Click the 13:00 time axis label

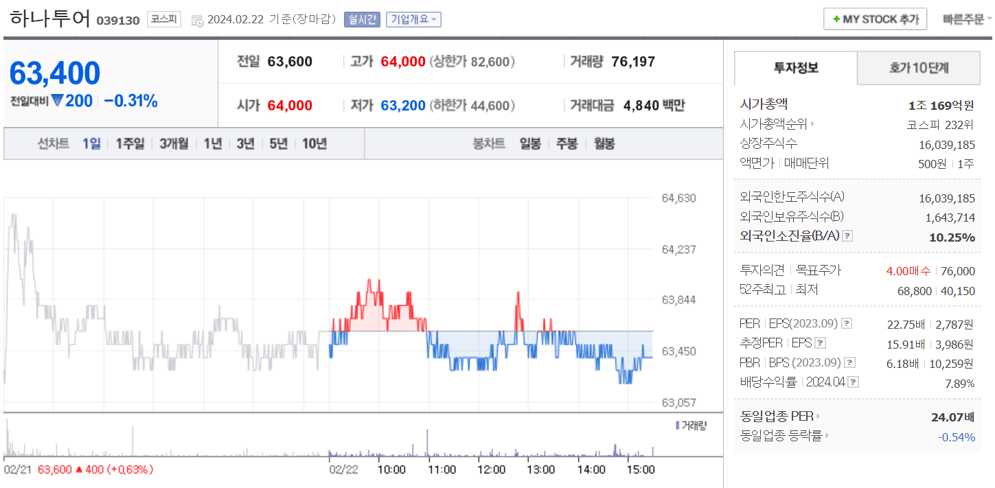541,470
